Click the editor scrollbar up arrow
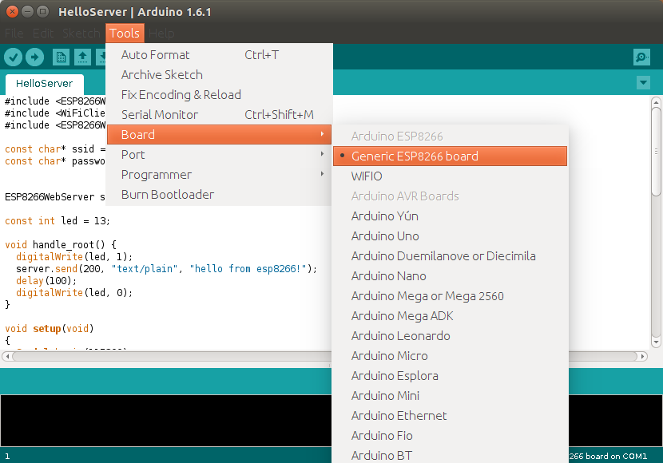 pyautogui.click(x=656, y=102)
